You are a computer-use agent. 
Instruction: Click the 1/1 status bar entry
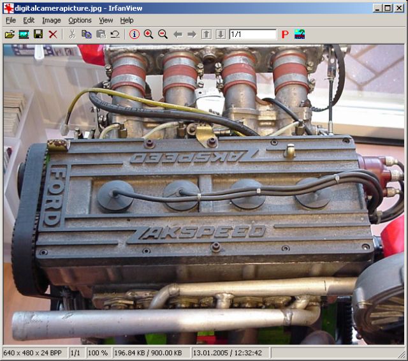point(75,353)
